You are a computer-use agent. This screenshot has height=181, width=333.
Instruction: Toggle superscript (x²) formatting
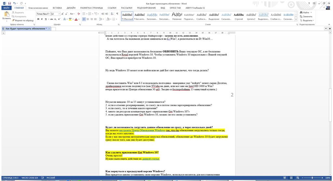[59, 19]
